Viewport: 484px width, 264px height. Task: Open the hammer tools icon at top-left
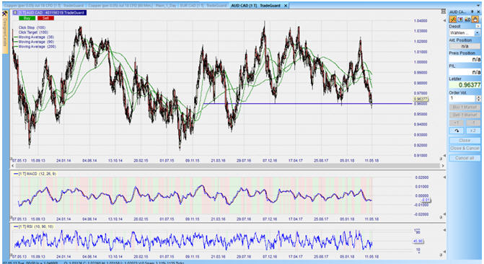4,14
